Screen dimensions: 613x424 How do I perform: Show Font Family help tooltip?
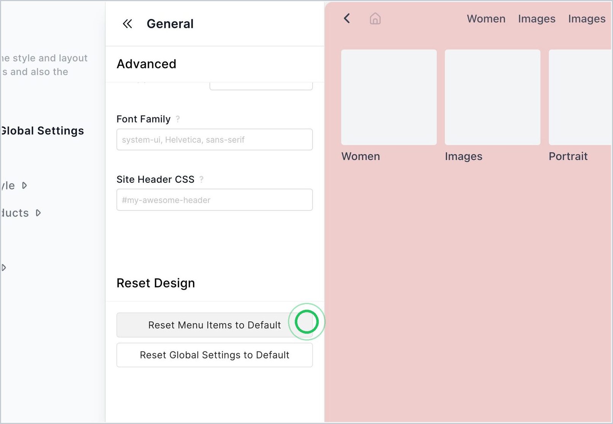[x=178, y=119]
